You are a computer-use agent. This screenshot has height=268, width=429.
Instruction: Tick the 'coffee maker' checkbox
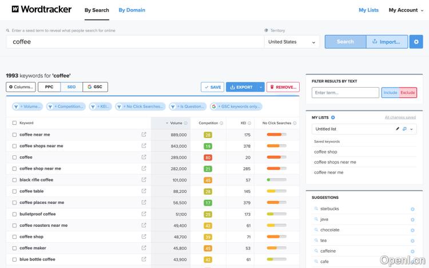14,248
